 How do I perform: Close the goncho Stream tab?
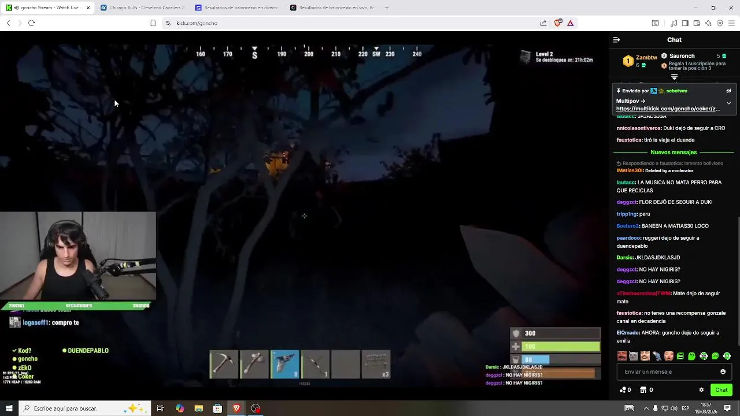(x=88, y=8)
